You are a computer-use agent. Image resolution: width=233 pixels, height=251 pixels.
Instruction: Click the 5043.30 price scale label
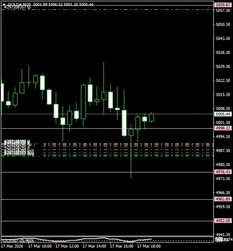(x=223, y=39)
